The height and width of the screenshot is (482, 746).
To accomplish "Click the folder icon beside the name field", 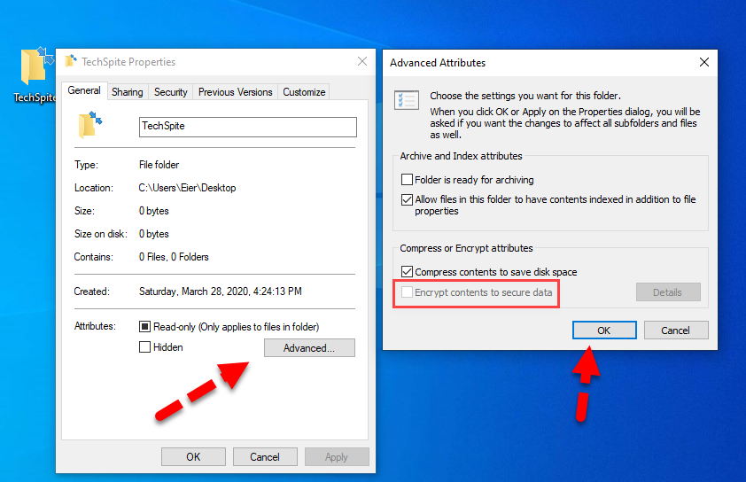I will click(x=90, y=126).
